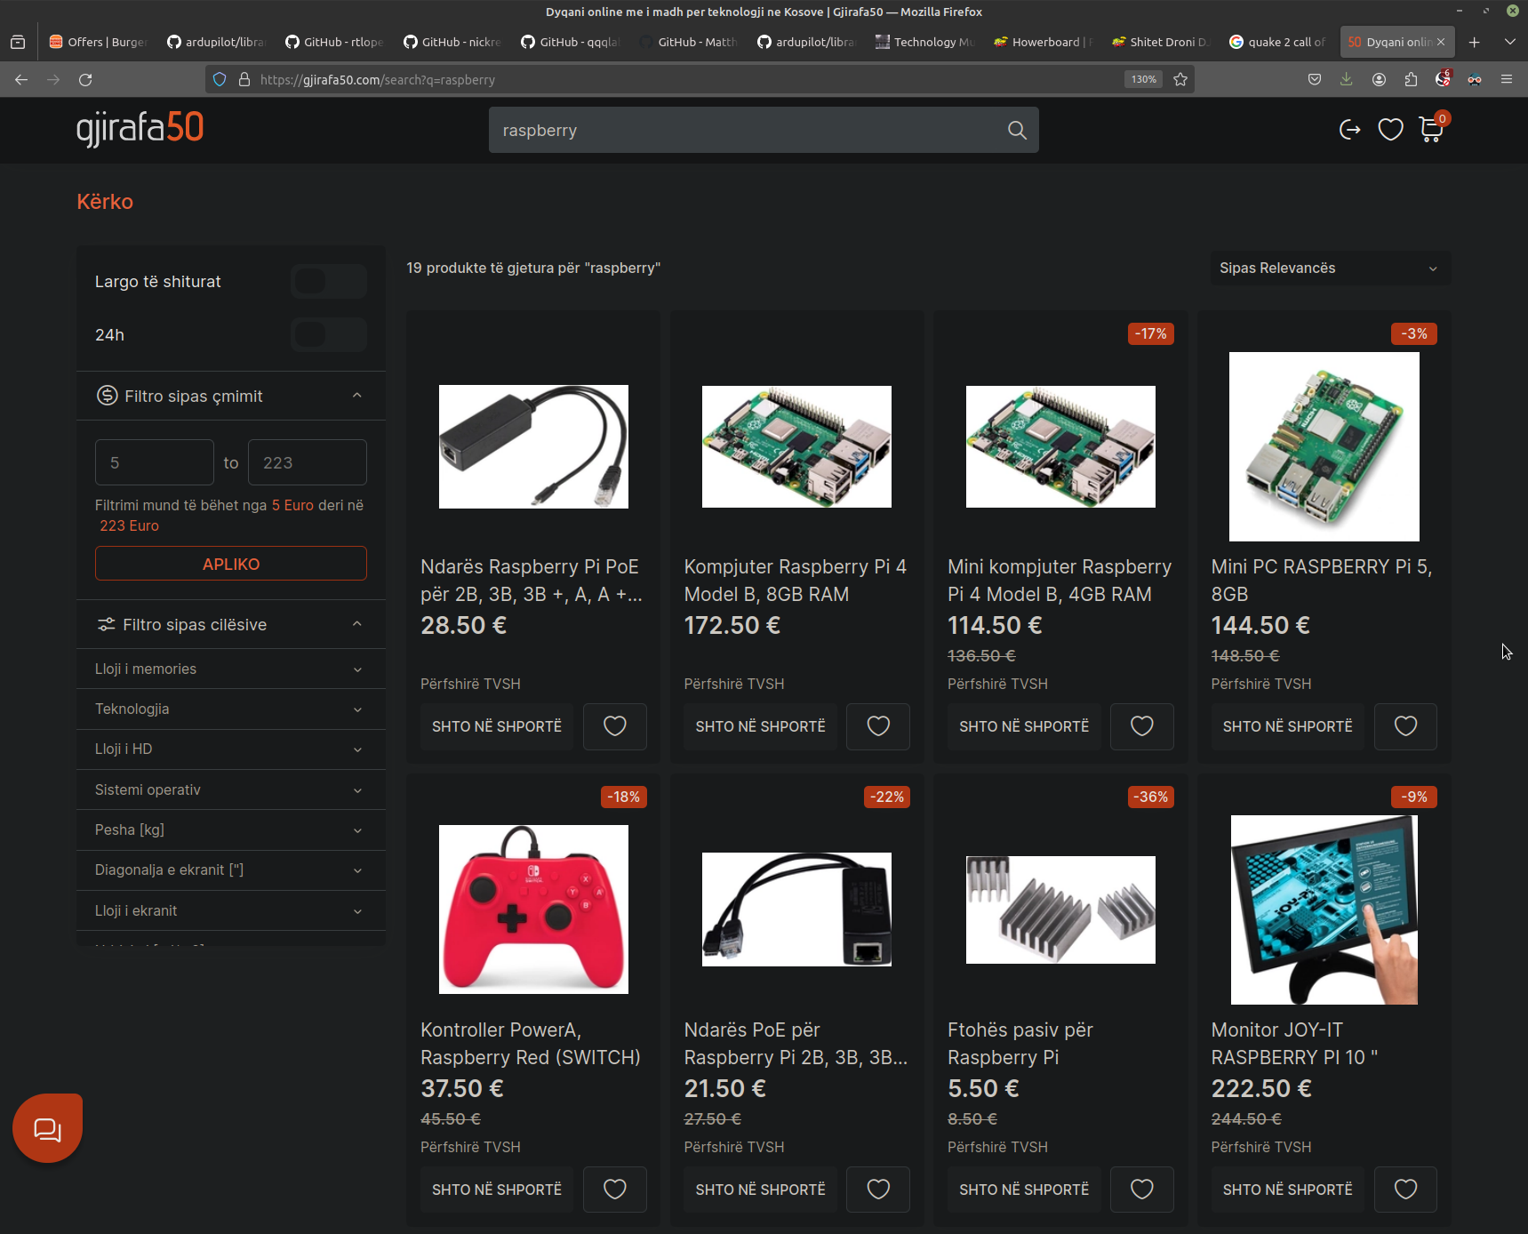
Task: Toggle Largo të shiturat switch
Action: coord(329,282)
